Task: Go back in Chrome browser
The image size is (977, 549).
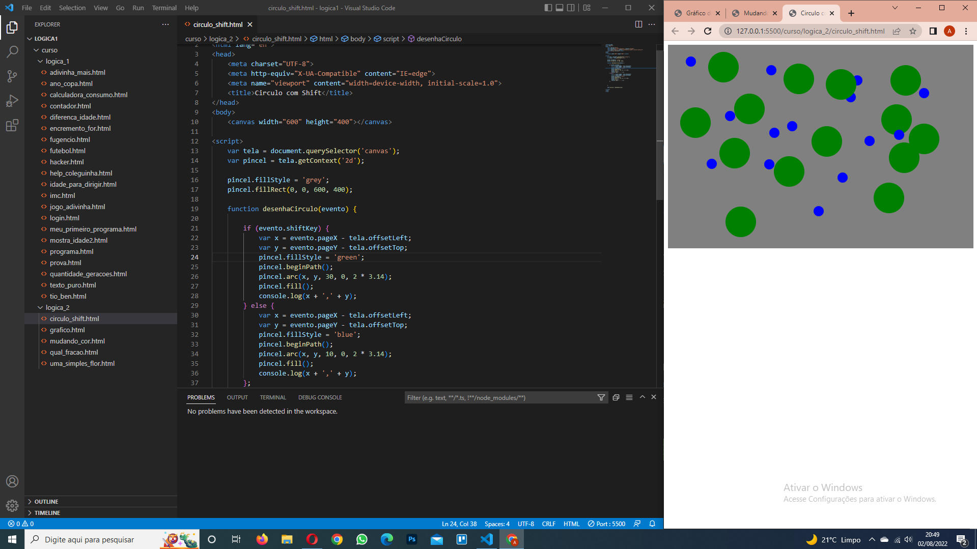Action: [x=675, y=31]
